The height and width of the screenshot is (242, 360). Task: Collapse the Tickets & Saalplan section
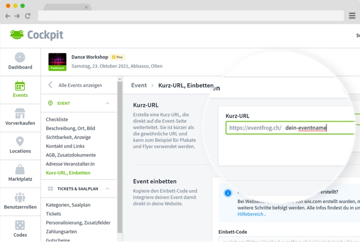click(108, 189)
